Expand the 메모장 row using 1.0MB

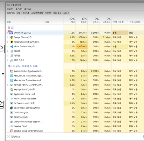click(8, 51)
